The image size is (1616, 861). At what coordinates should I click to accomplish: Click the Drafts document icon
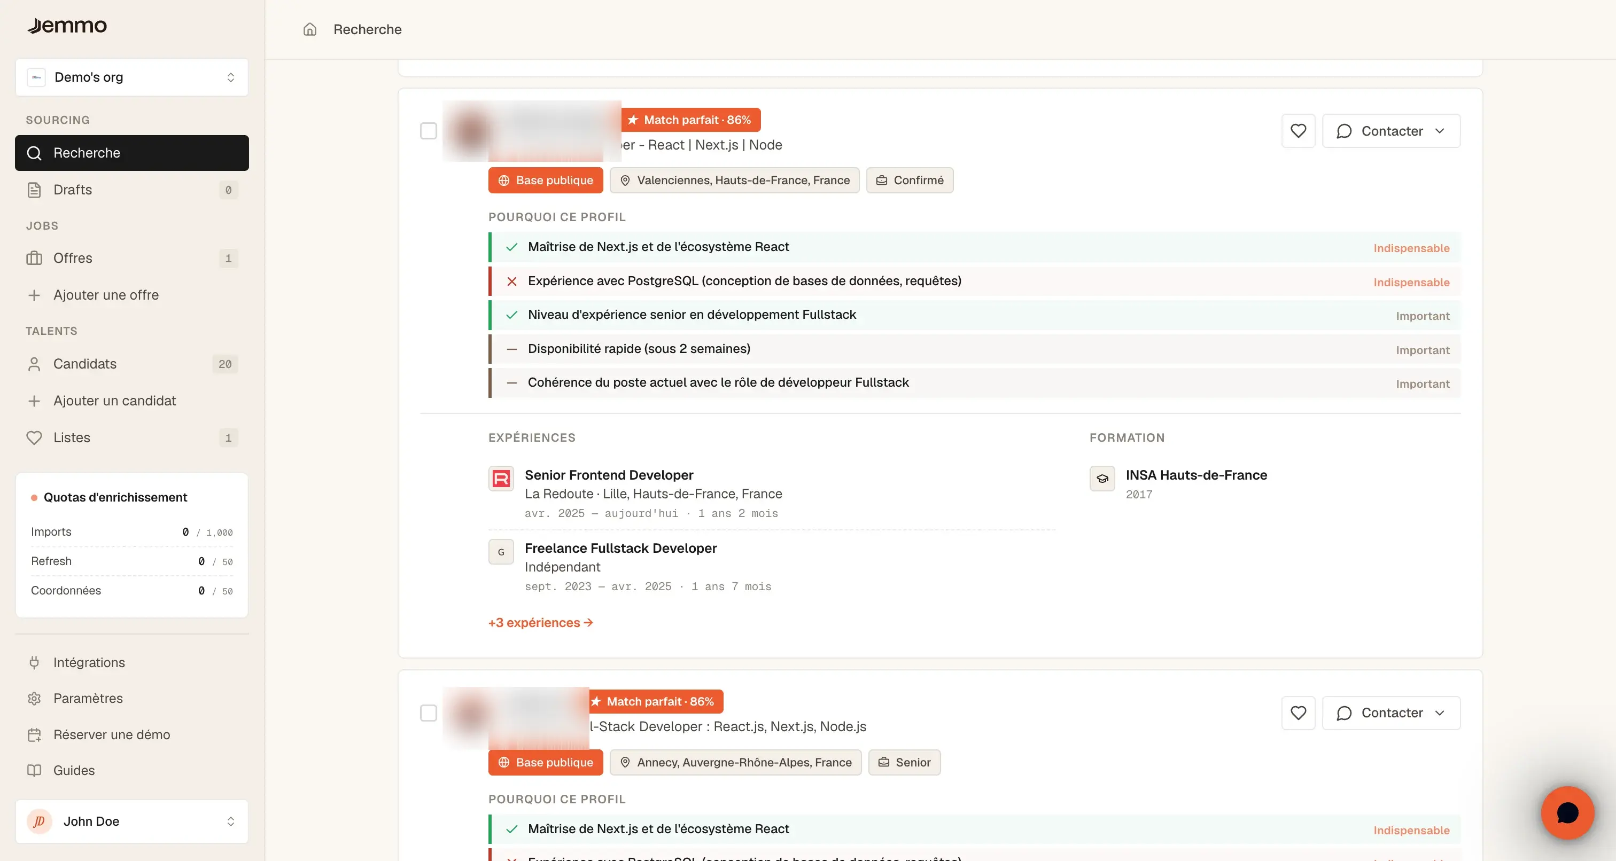point(35,190)
